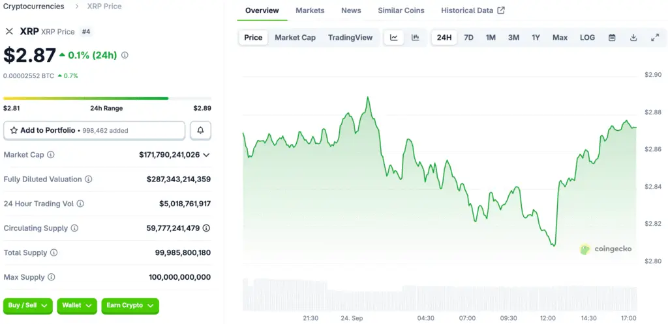This screenshot has height=324, width=668.
Task: Open the Similar Coins tab
Action: click(401, 10)
